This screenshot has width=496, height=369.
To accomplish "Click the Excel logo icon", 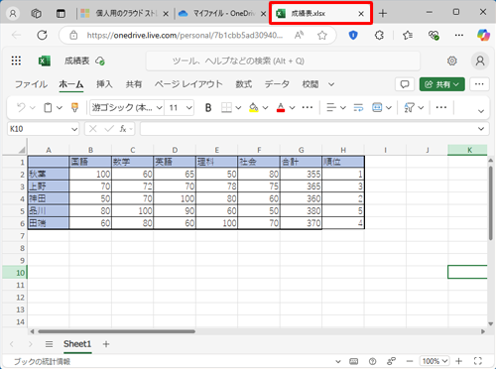I will point(45,61).
